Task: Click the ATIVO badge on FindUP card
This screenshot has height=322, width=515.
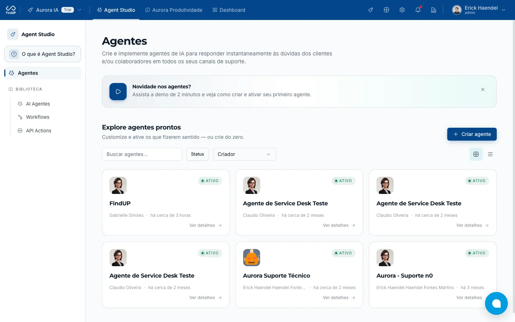Action: (x=210, y=181)
